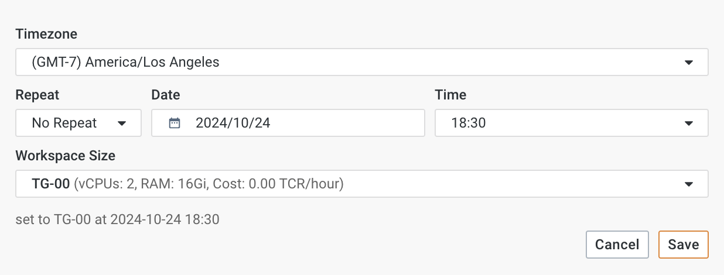
Task: Click the 2024/10/24 date input
Action: 293,123
